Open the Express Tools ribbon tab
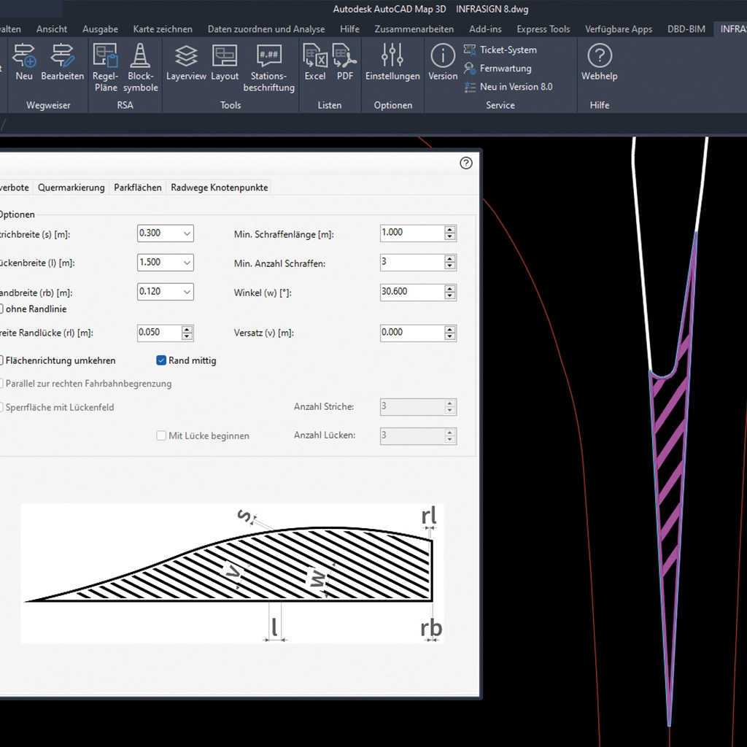The width and height of the screenshot is (747, 747). coord(543,29)
